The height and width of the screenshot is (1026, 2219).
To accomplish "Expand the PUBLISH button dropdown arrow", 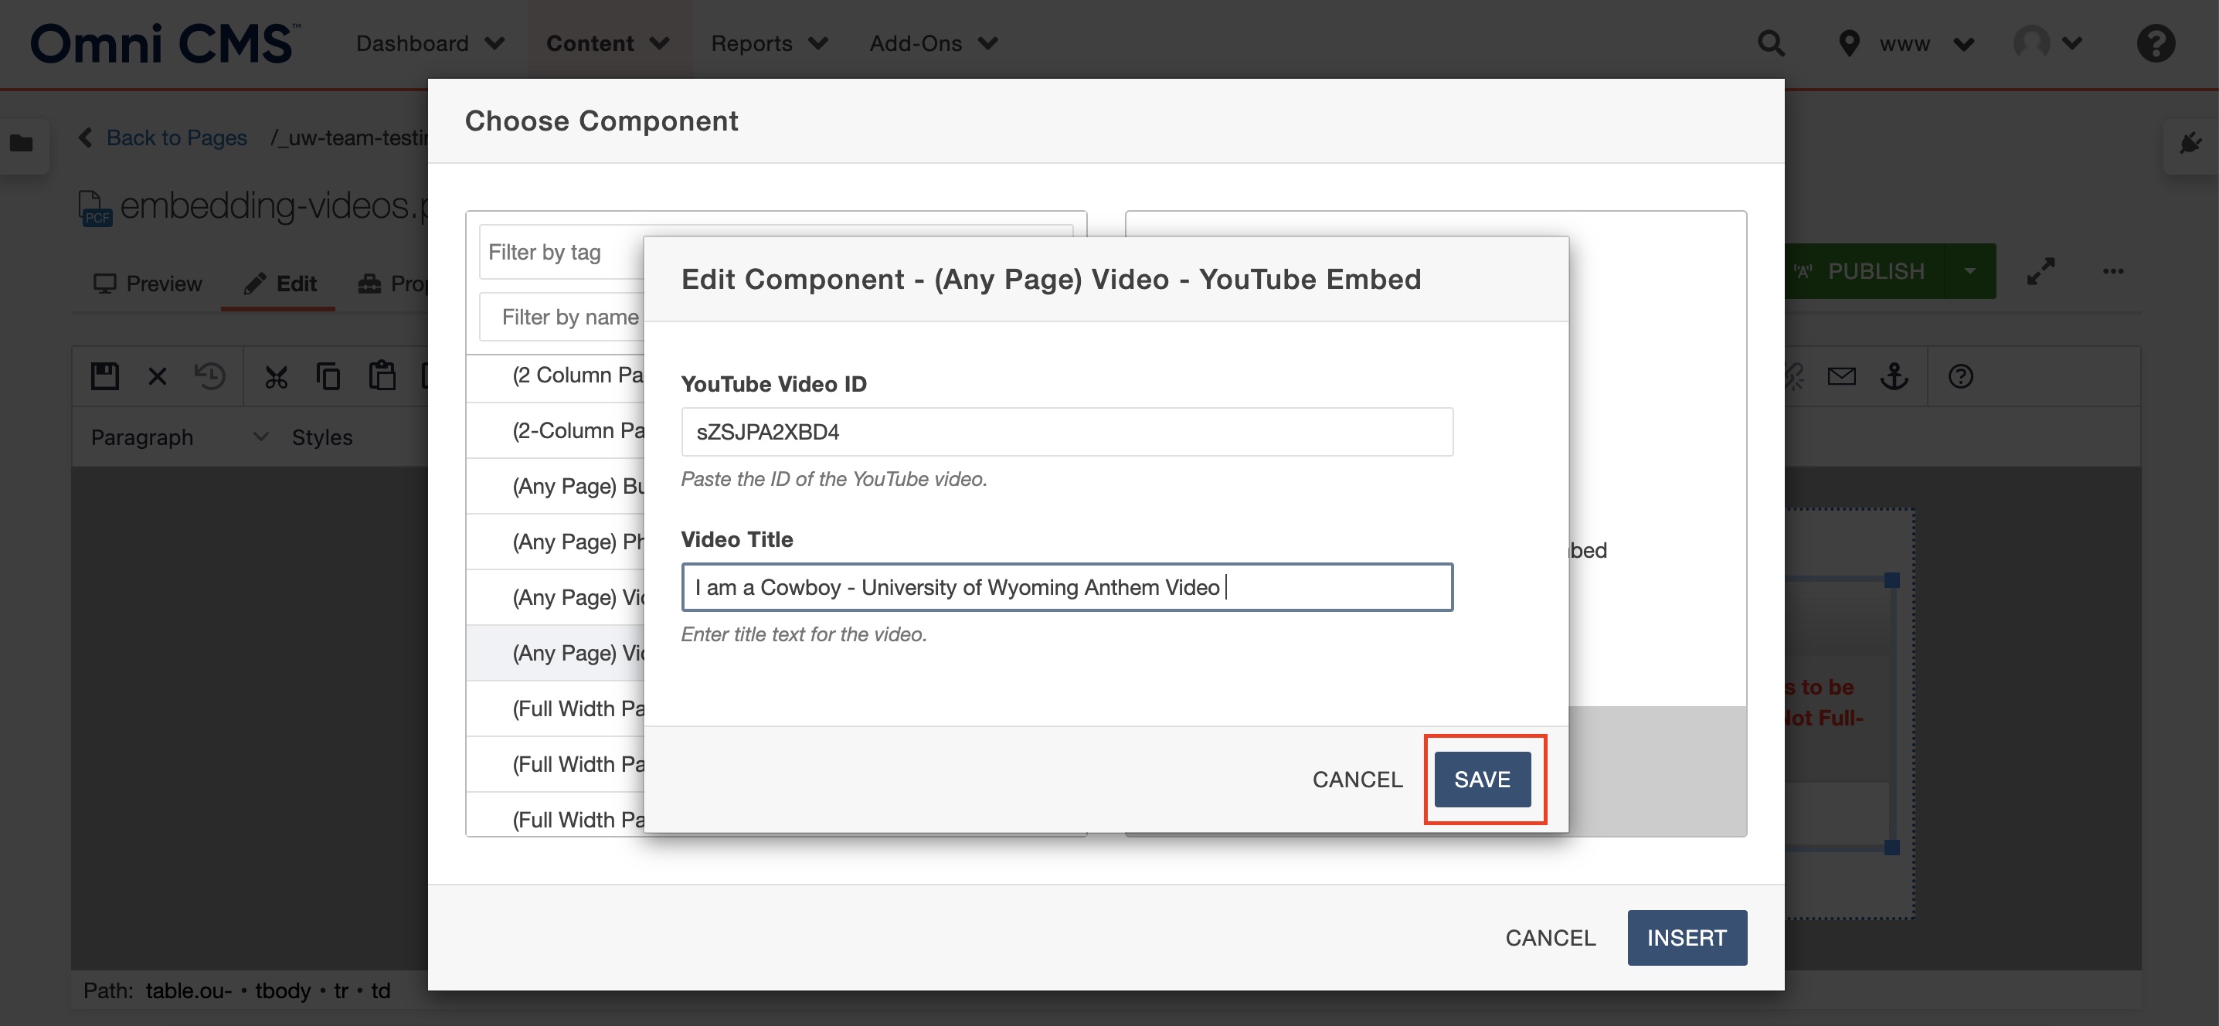I will [1971, 270].
